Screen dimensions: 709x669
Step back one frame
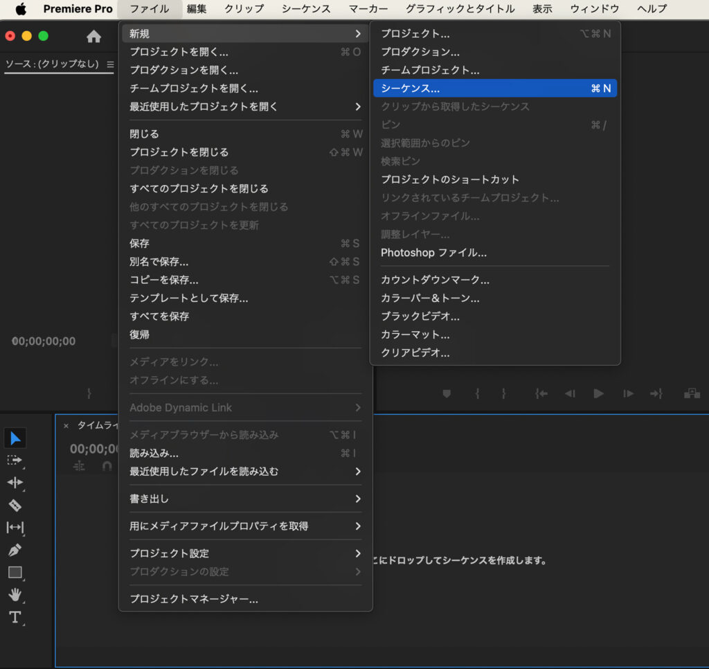(570, 393)
